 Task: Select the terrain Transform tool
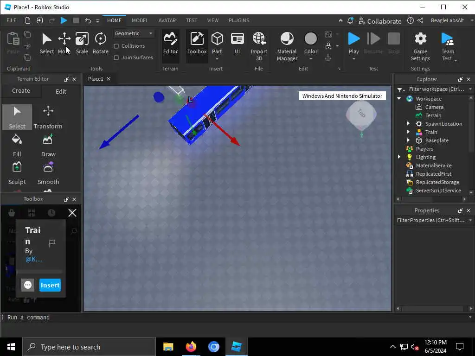48,117
